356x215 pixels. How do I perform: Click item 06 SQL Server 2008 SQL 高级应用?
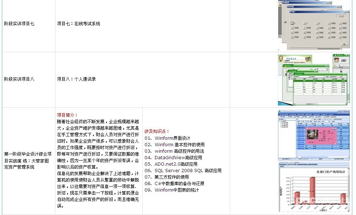[183, 171]
